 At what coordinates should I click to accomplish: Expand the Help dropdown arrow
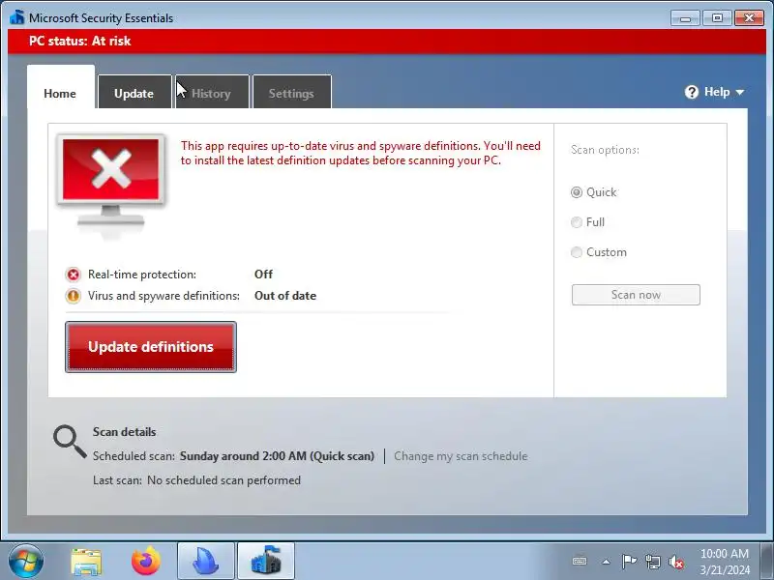tap(739, 92)
